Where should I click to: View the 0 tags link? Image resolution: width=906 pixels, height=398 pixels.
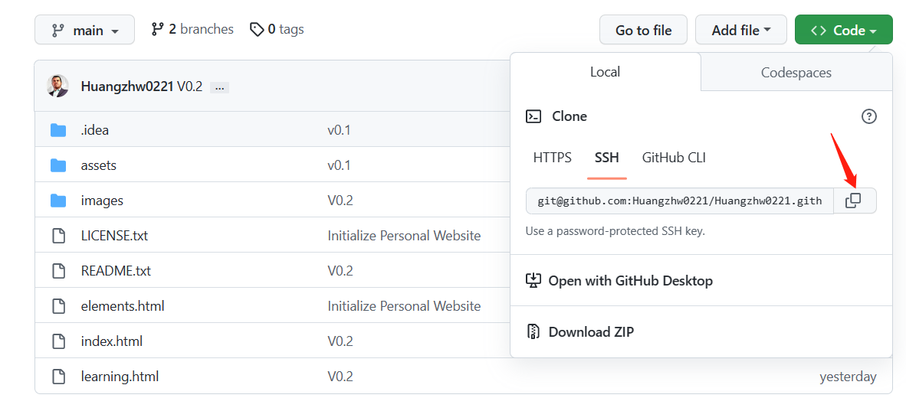pyautogui.click(x=277, y=29)
